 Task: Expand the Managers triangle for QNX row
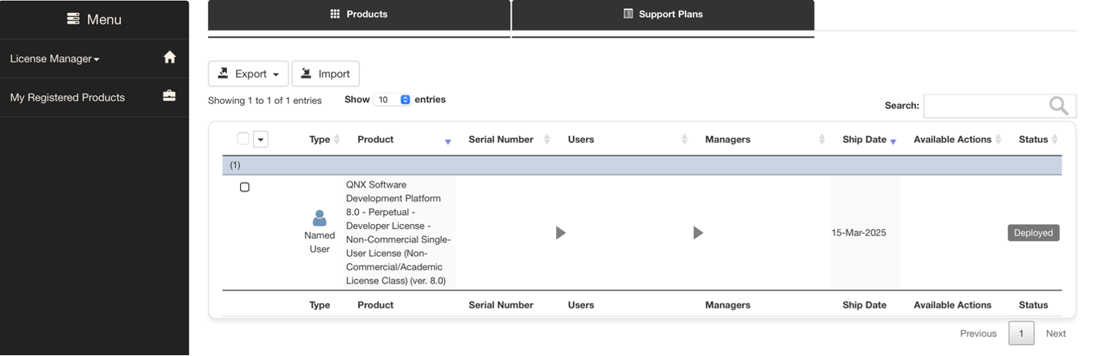coord(698,232)
